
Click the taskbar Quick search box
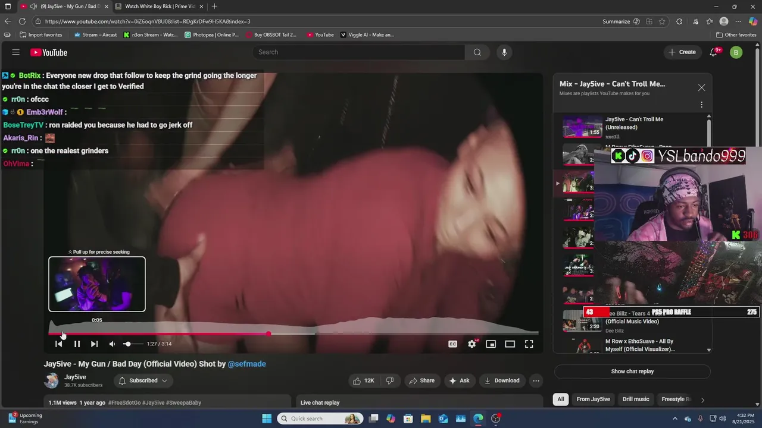tap(320, 418)
